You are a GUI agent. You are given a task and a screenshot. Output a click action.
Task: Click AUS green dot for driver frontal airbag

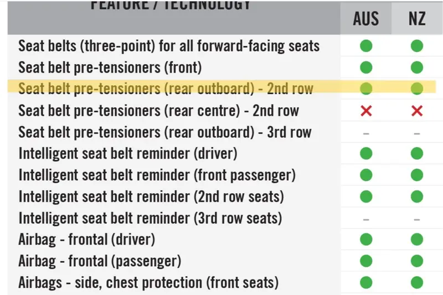pyautogui.click(x=366, y=240)
